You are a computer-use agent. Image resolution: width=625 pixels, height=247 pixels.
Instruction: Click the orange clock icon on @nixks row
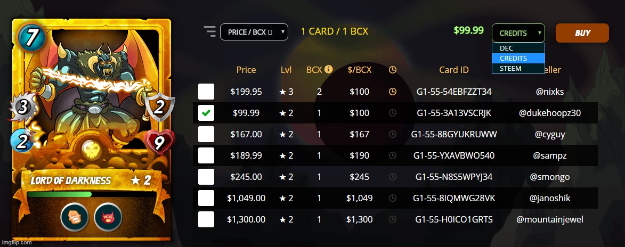coord(393,92)
